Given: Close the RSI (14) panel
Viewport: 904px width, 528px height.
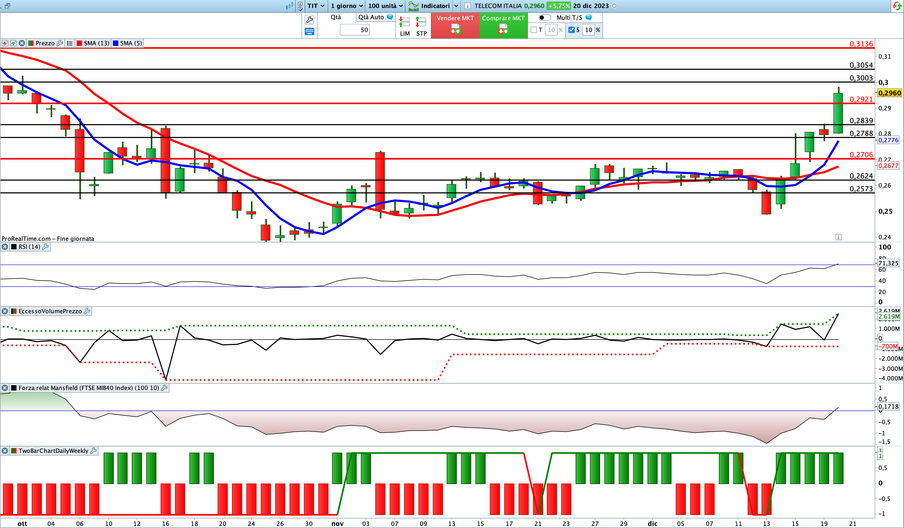Looking at the screenshot, I should [5, 247].
